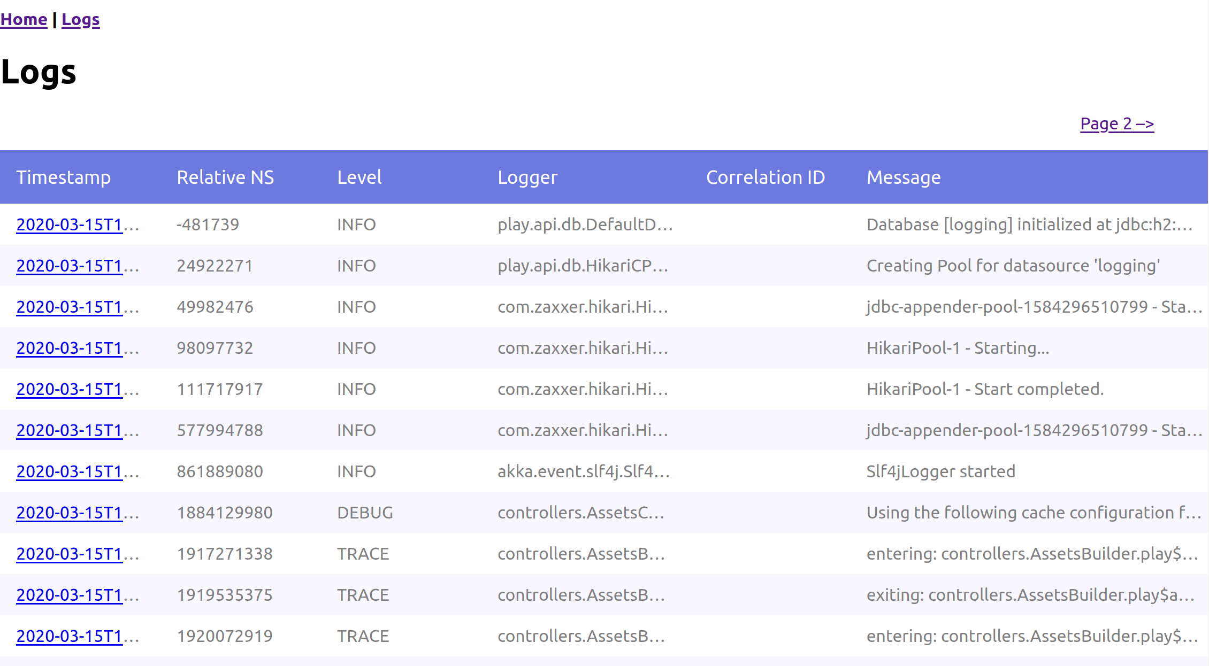This screenshot has height=666, width=1209.
Task: Click 'Creating Pool for datasource' message
Action: coord(1013,266)
